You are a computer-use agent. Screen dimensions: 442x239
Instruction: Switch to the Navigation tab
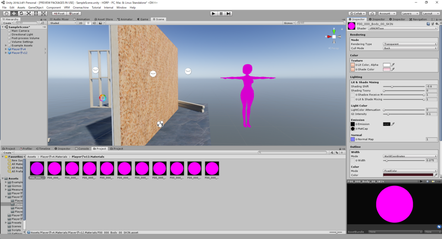coord(418,19)
